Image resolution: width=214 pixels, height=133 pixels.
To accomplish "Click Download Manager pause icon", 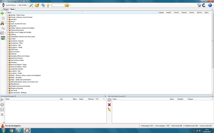I will coord(2,110).
